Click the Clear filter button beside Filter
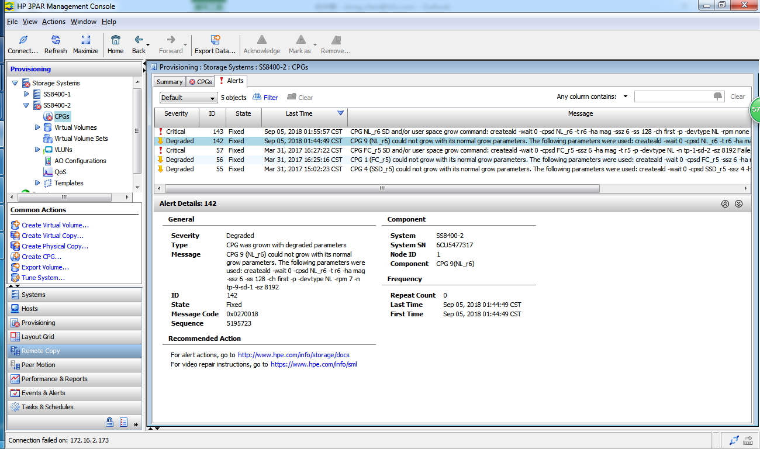Image resolution: width=760 pixels, height=449 pixels. click(300, 98)
